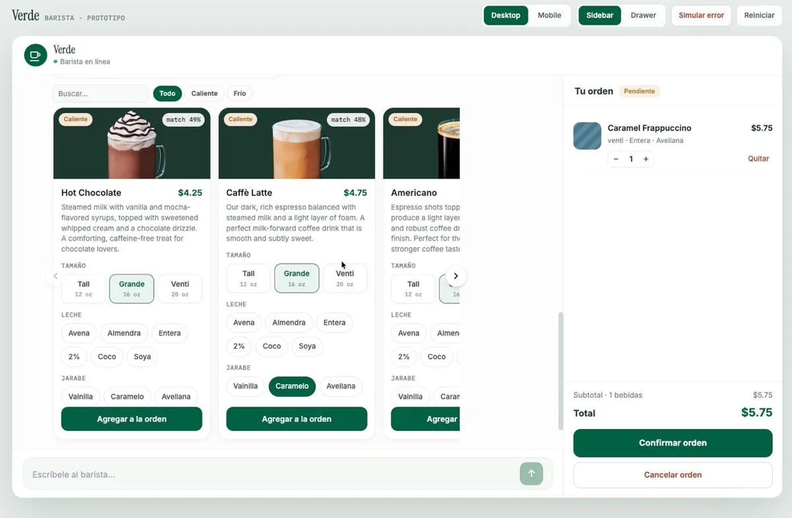Select Venti size for Hot Chocolate
Viewport: 792px width, 518px height.
pyautogui.click(x=180, y=289)
